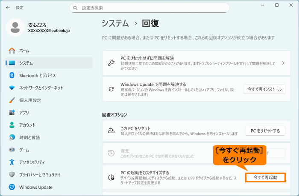The image size is (299, 196).
Task: Click the 時刻と言語 globe clock icon
Action: point(12,137)
